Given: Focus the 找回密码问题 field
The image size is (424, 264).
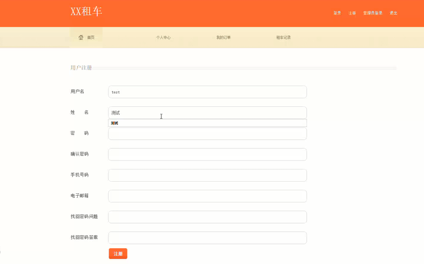Looking at the screenshot, I should (207, 217).
